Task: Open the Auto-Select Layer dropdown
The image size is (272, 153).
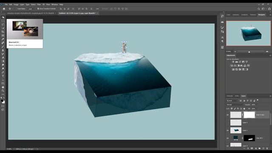Action: pos(31,8)
